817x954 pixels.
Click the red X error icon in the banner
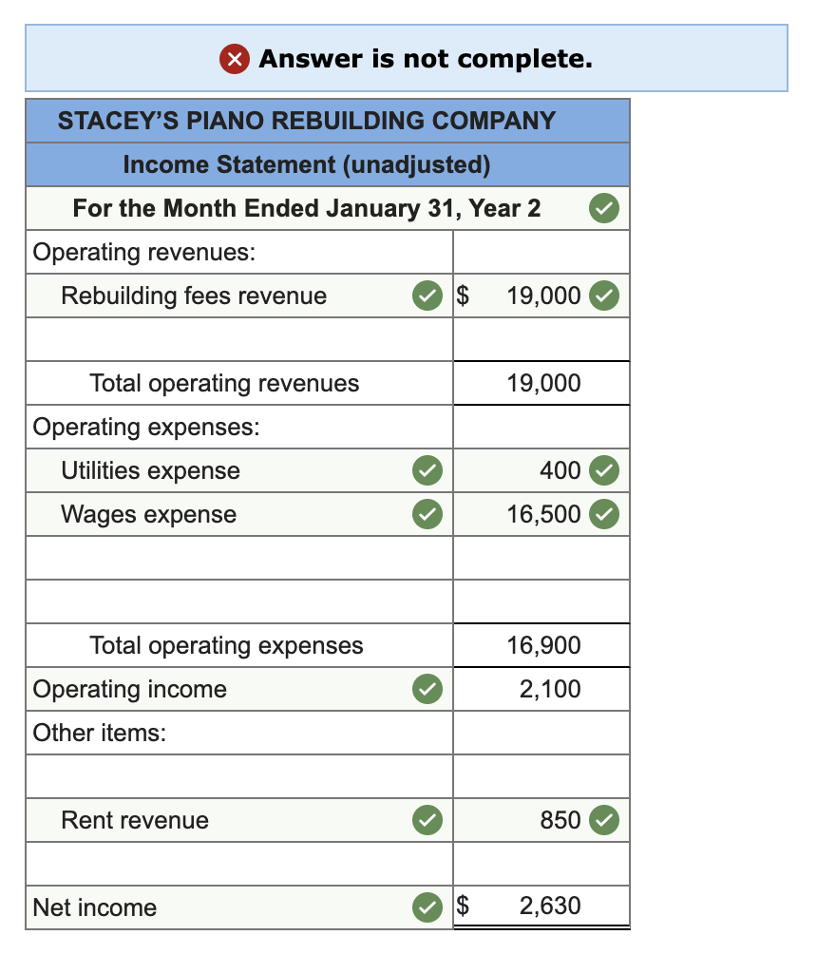pos(236,58)
